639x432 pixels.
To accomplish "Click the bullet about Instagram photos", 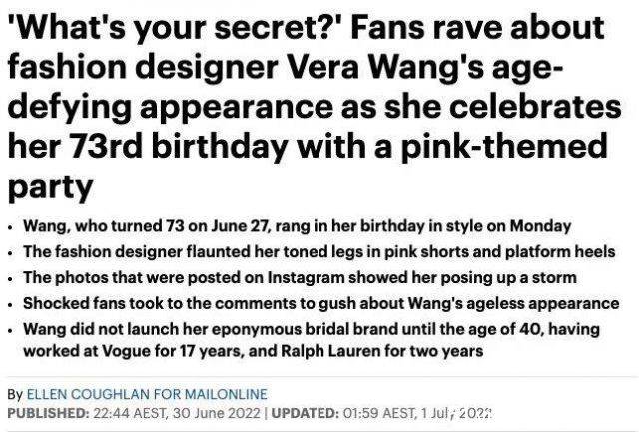I will [300, 277].
